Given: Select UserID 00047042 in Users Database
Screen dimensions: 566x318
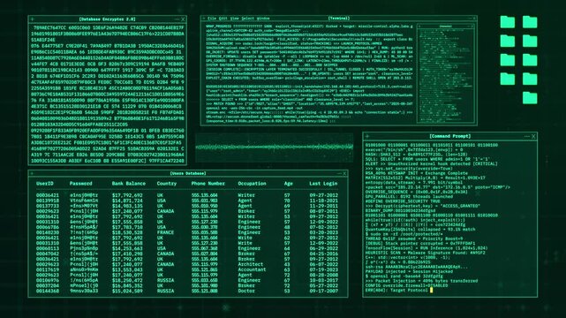Looking at the screenshot, I should [x=48, y=254].
